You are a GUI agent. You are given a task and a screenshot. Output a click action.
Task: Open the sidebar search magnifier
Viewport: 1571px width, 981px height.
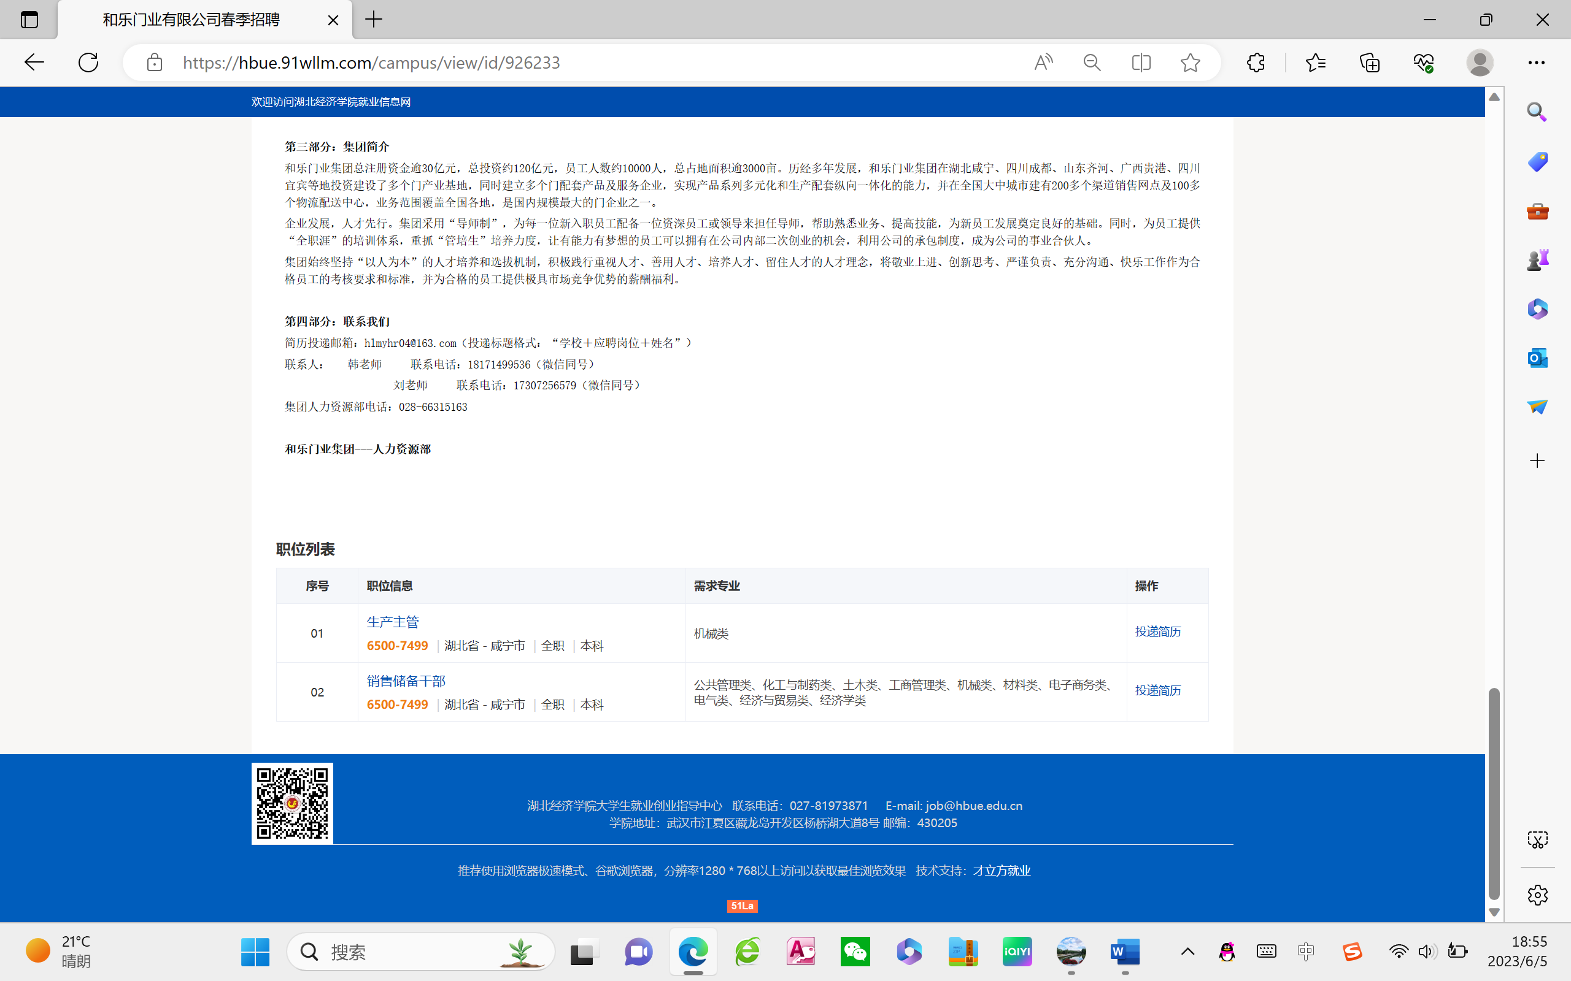[1537, 112]
